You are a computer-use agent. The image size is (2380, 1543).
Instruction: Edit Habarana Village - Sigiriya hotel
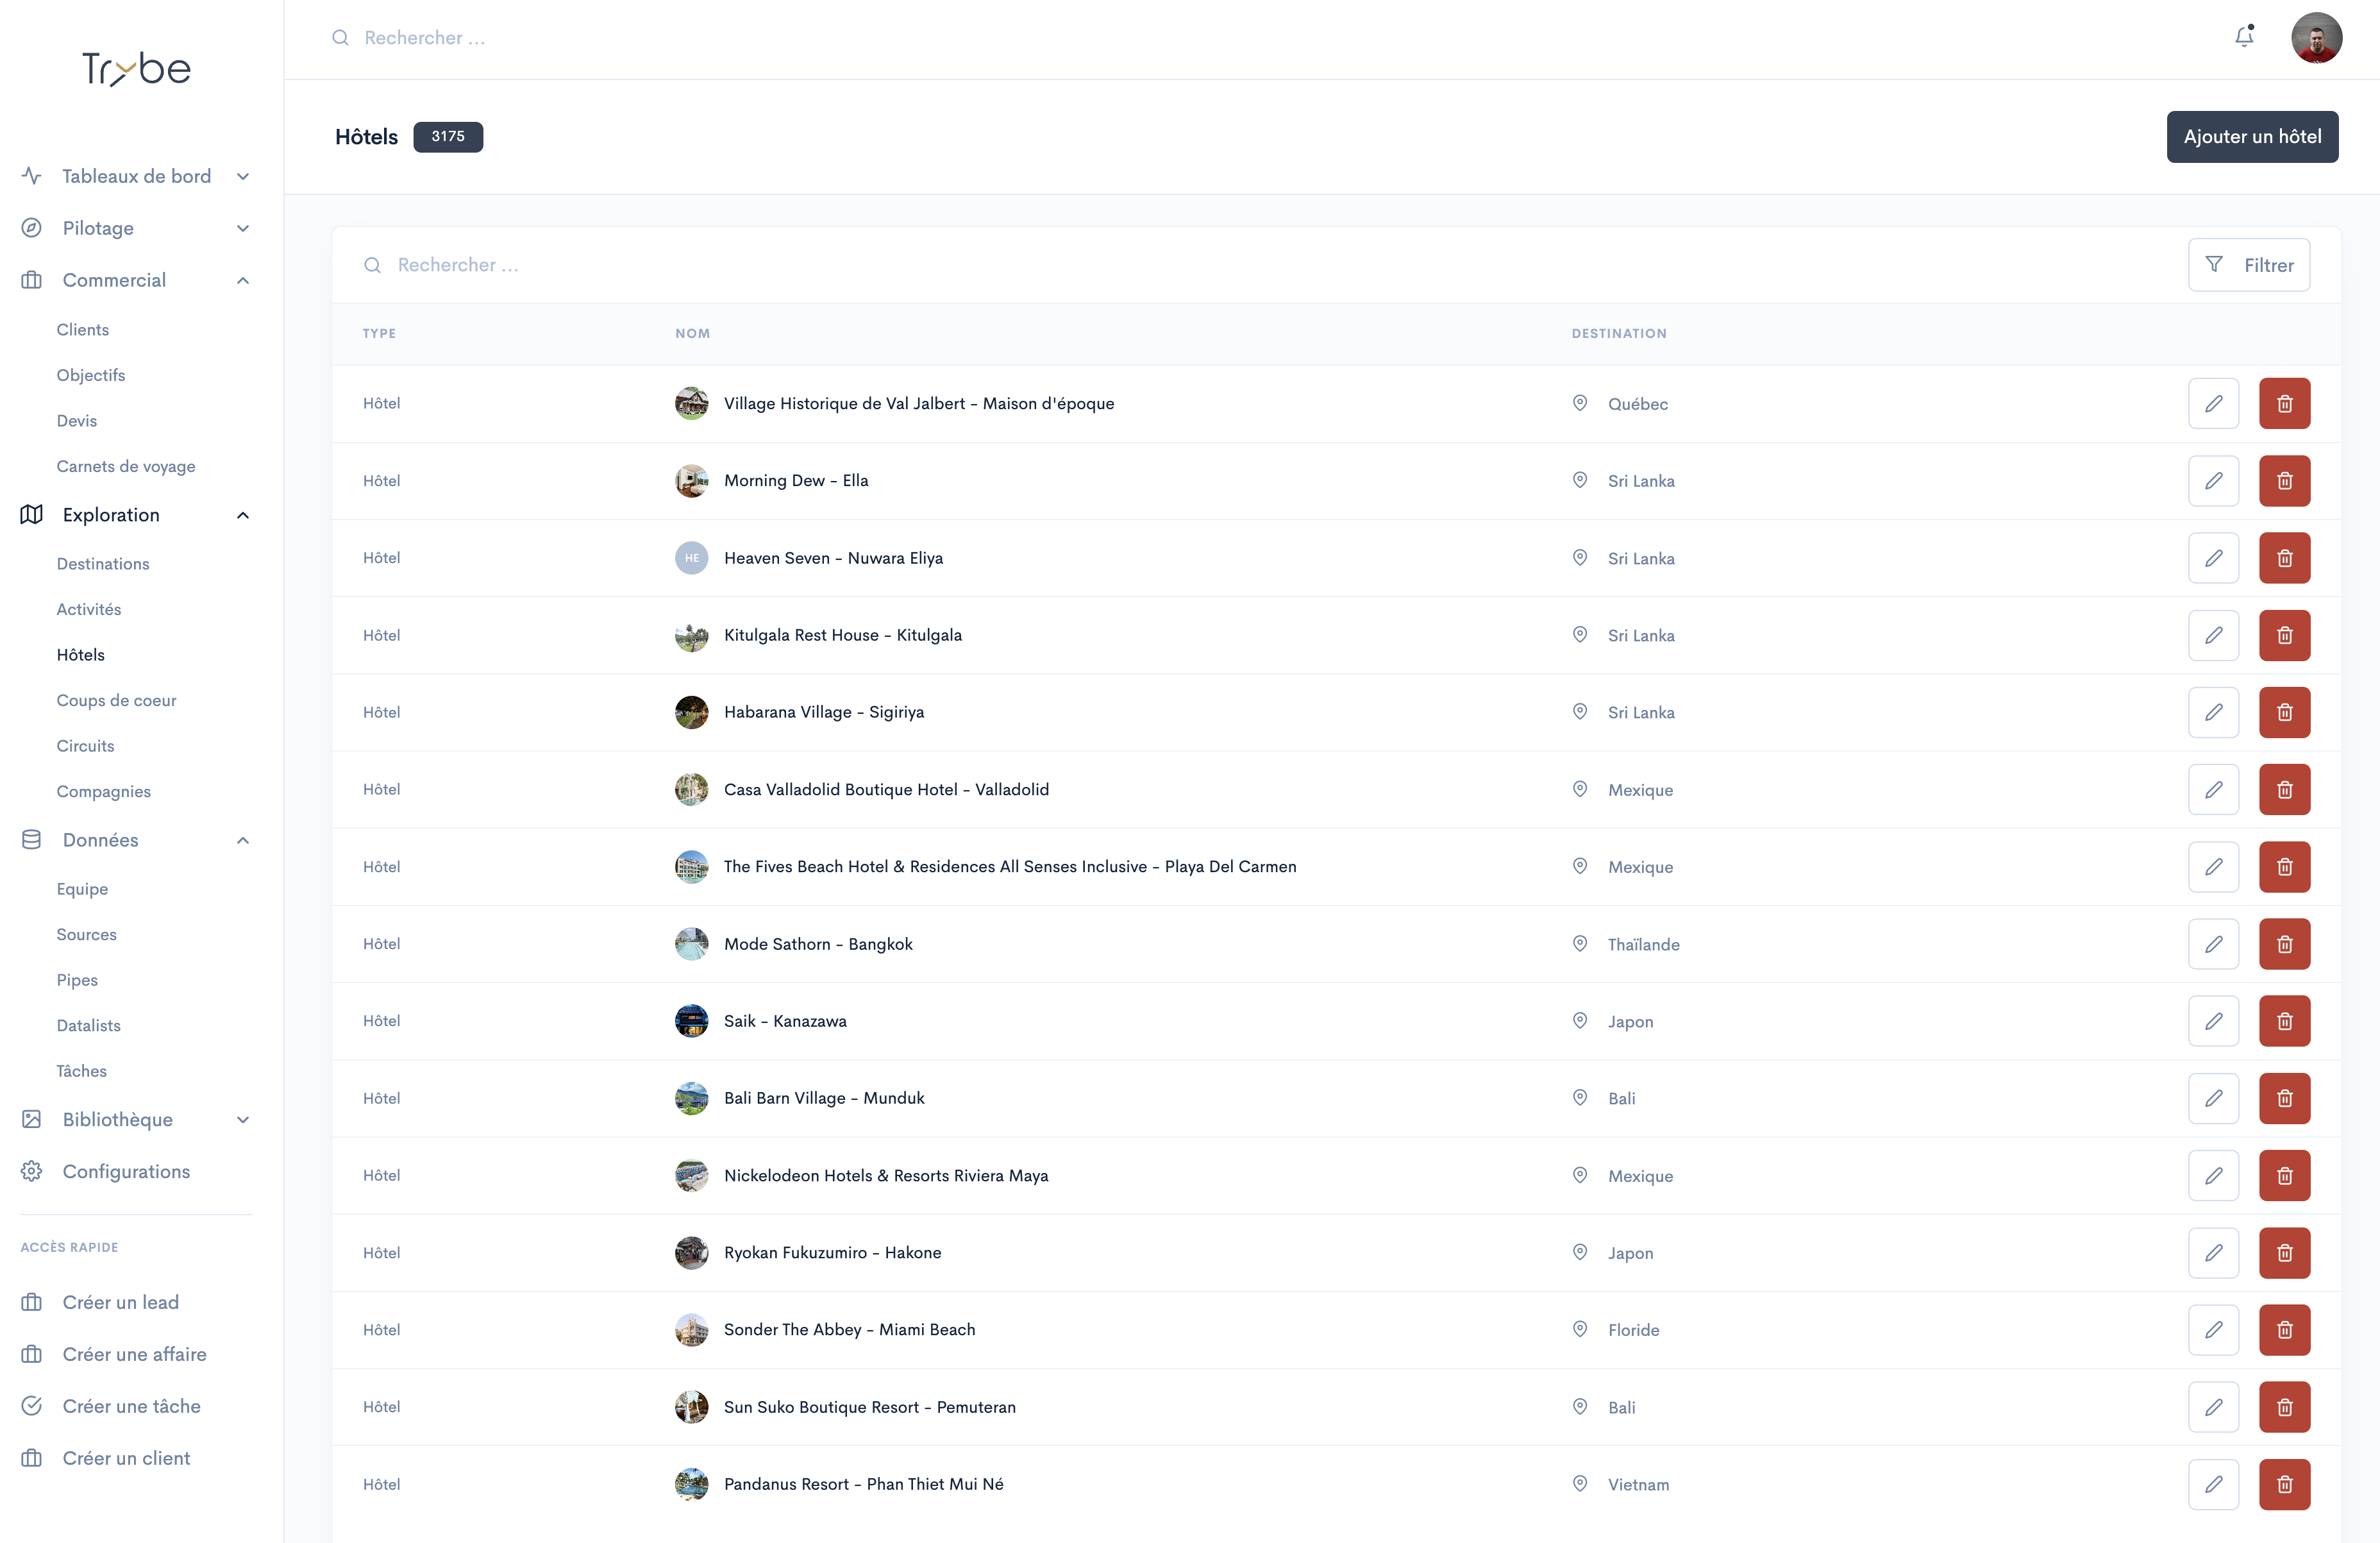coord(2213,712)
